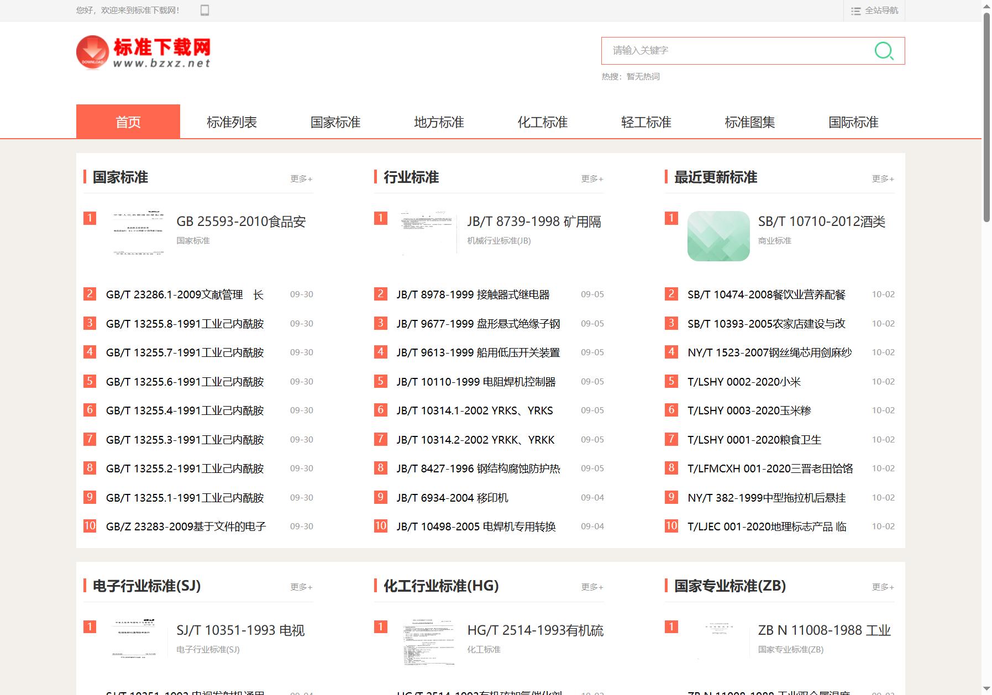Open T/LSHY 0002-2020小米 link

(744, 382)
